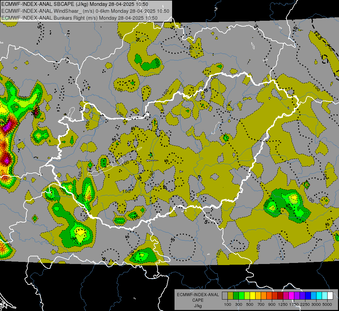Viewport: 339px width, 311px height.
Task: Click the 12.5 dashed contour label
Action: coord(318,36)
